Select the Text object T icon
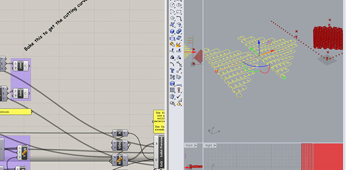346x170 pixels. [x=173, y=71]
